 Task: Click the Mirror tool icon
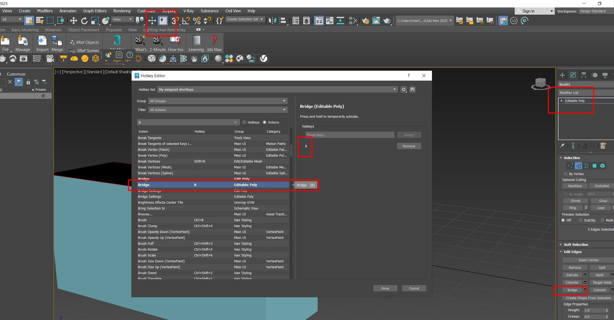point(272,21)
